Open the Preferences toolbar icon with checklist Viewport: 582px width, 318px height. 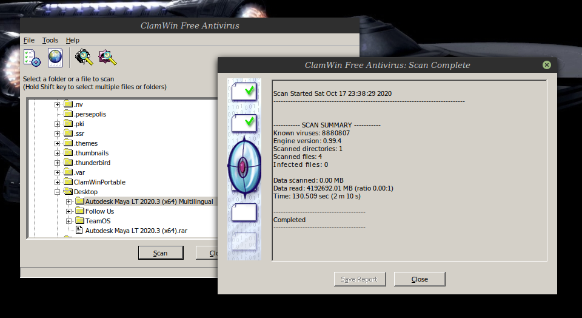pos(32,58)
